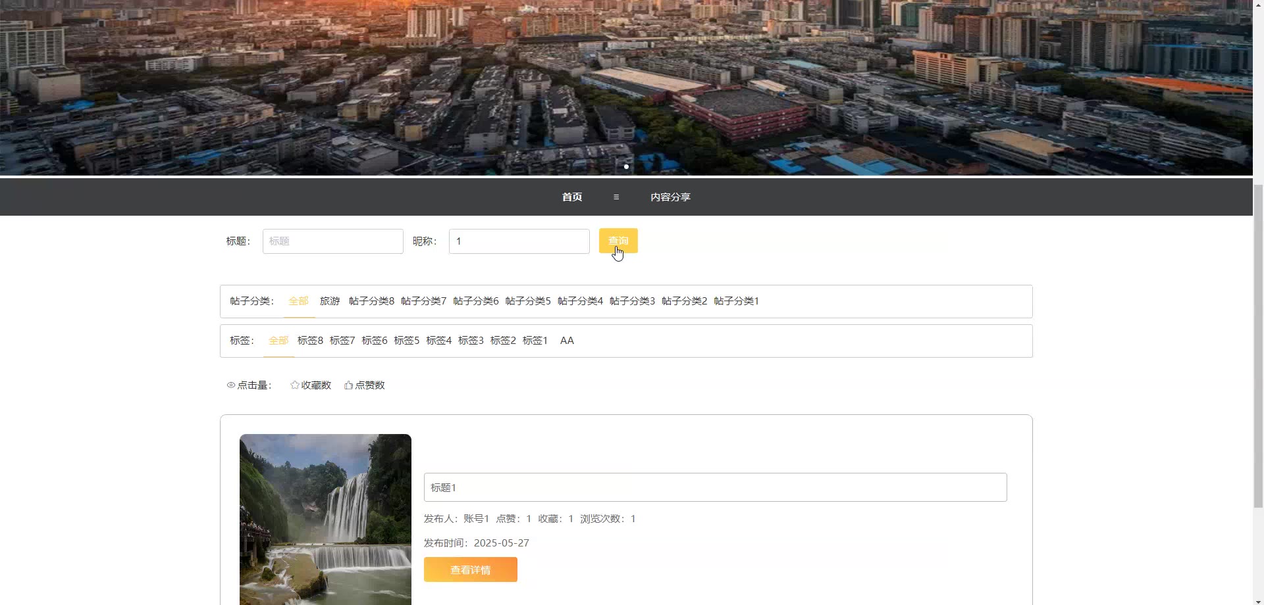The width and height of the screenshot is (1264, 605).
Task: Focus the 标题 search input field
Action: (x=332, y=241)
